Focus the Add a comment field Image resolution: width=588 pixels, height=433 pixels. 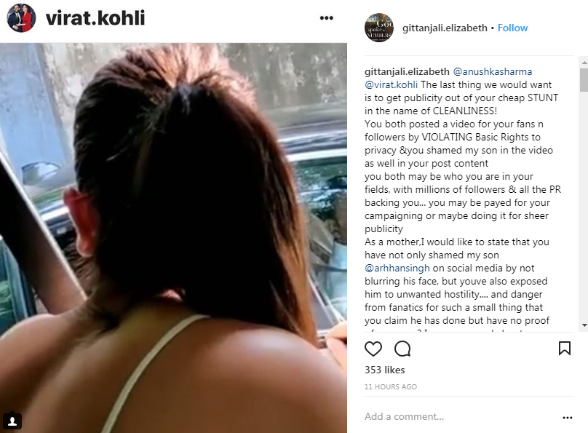coord(461,417)
